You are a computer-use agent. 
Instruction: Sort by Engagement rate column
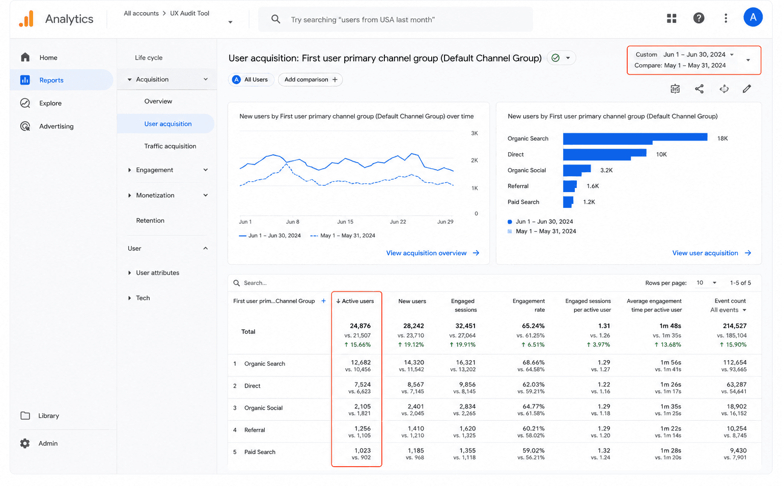pos(528,305)
